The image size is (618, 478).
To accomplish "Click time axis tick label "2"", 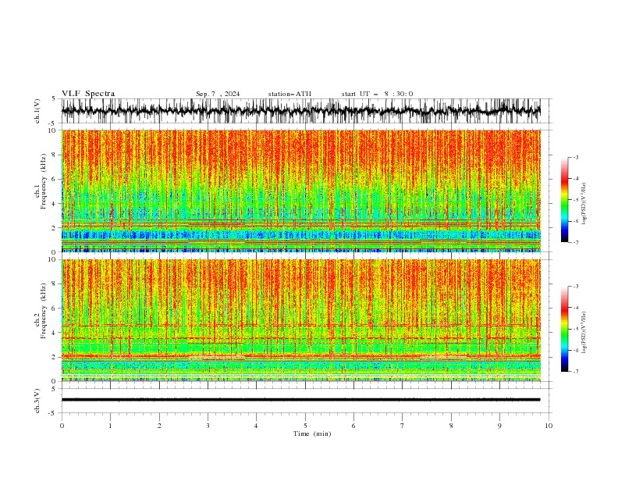I will 159,426.
